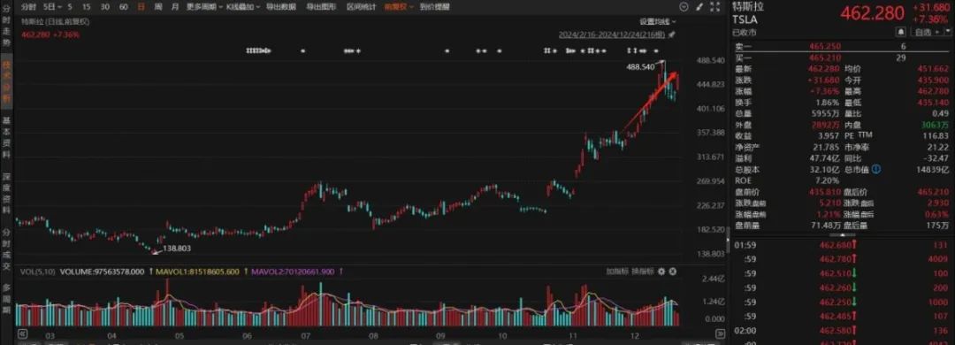Viewport: 955px width, 345px height.
Task: Click 到价提醒 button
Action: 435,7
